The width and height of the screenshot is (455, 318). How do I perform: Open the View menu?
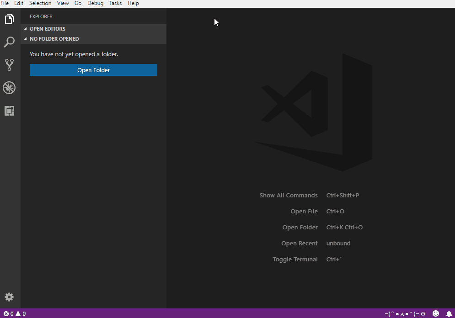coord(63,3)
